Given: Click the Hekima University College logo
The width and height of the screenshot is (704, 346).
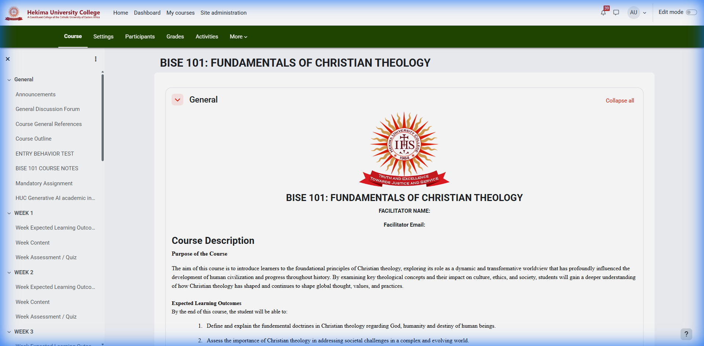Looking at the screenshot, I should pyautogui.click(x=52, y=13).
